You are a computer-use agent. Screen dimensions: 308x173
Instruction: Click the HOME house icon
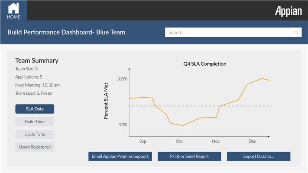pos(13,8)
